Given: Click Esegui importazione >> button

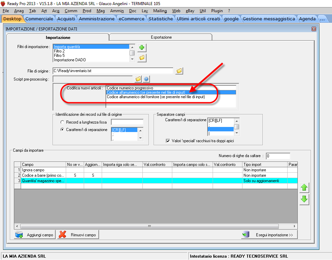Looking at the screenshot, I should point(269,235).
